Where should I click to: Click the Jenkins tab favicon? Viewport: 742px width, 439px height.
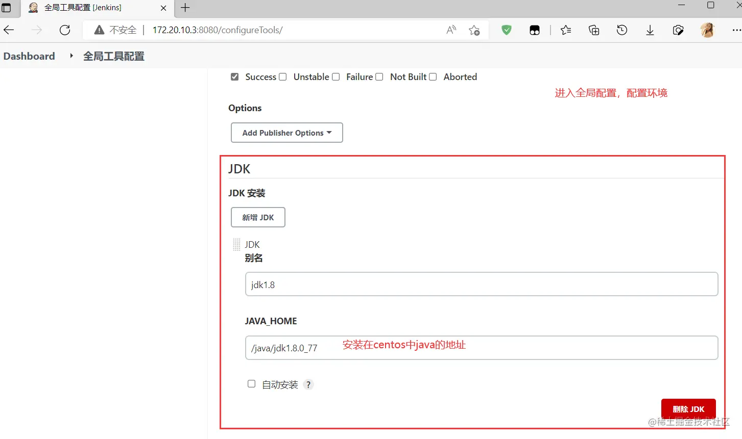tap(33, 8)
